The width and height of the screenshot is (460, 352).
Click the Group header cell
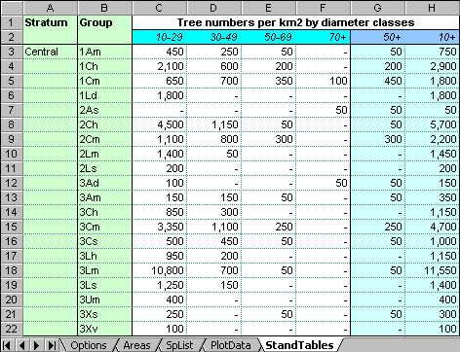pyautogui.click(x=104, y=22)
